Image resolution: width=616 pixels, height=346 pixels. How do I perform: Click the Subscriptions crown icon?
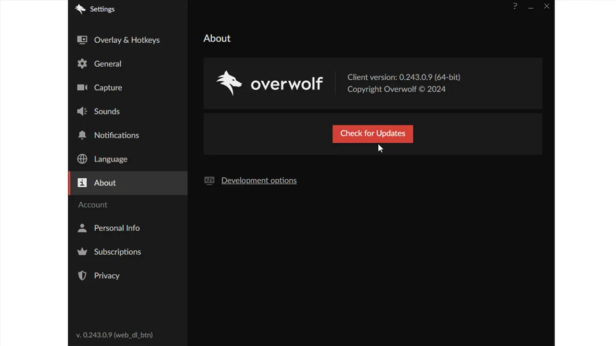click(x=82, y=251)
